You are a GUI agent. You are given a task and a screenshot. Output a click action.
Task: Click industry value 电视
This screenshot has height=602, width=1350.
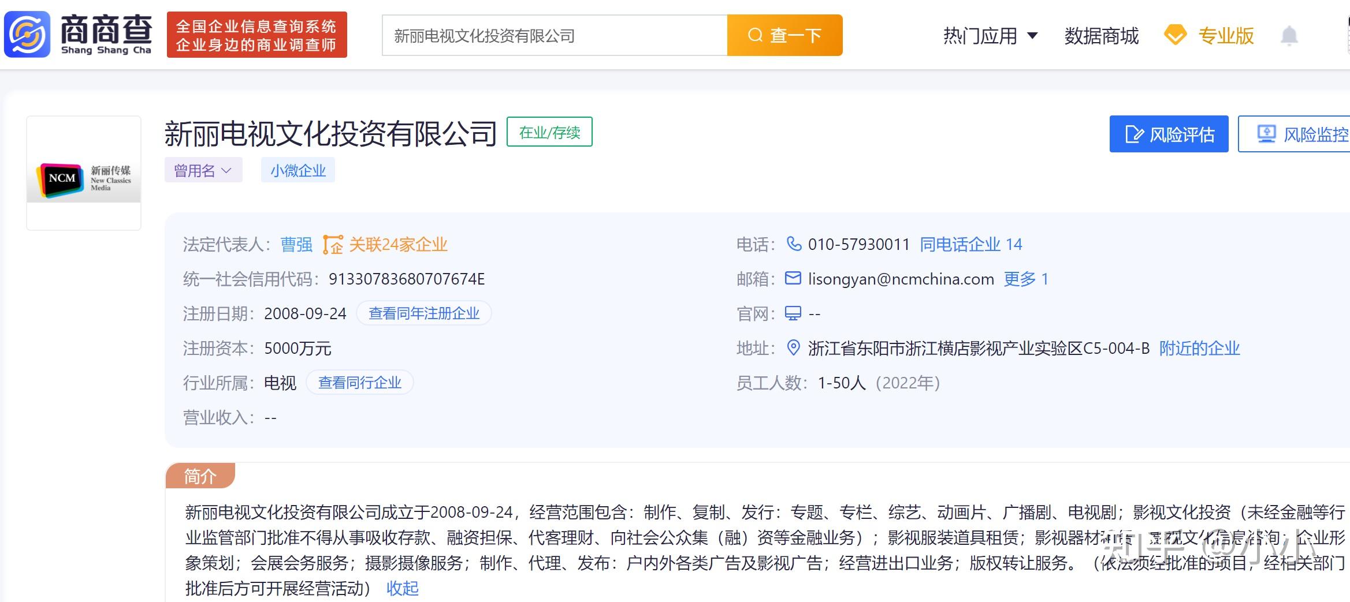tap(280, 383)
